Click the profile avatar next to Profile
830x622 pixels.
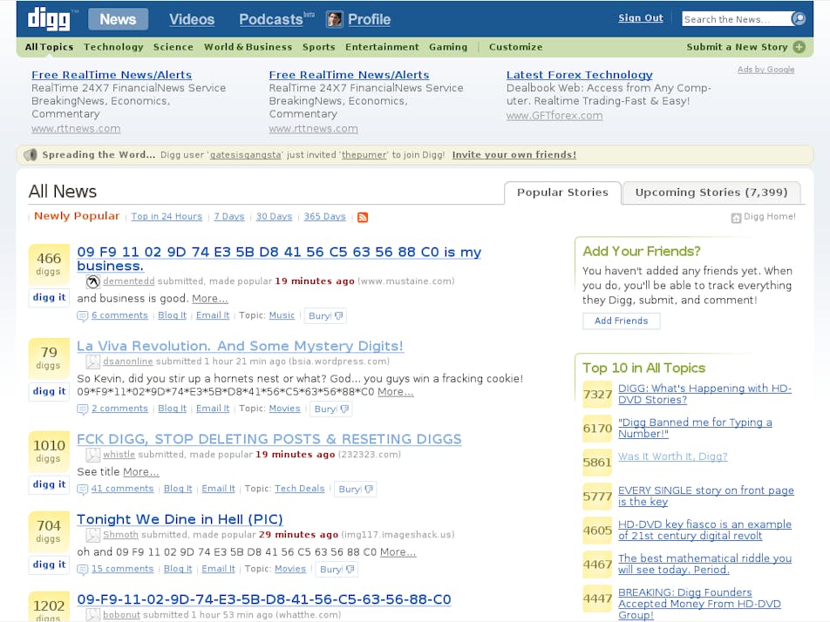click(334, 19)
